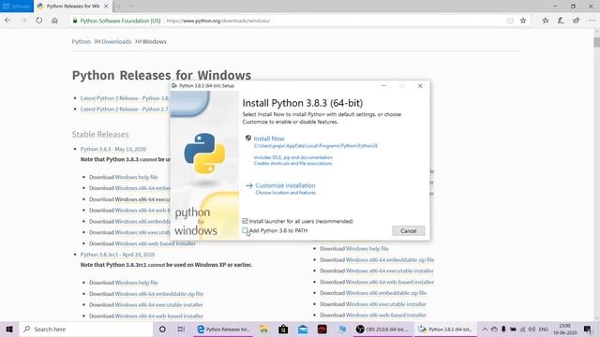This screenshot has height=337, width=600.
Task: Download x86-64 web-based installer under 3.8.3rc1
Action: 158,316
